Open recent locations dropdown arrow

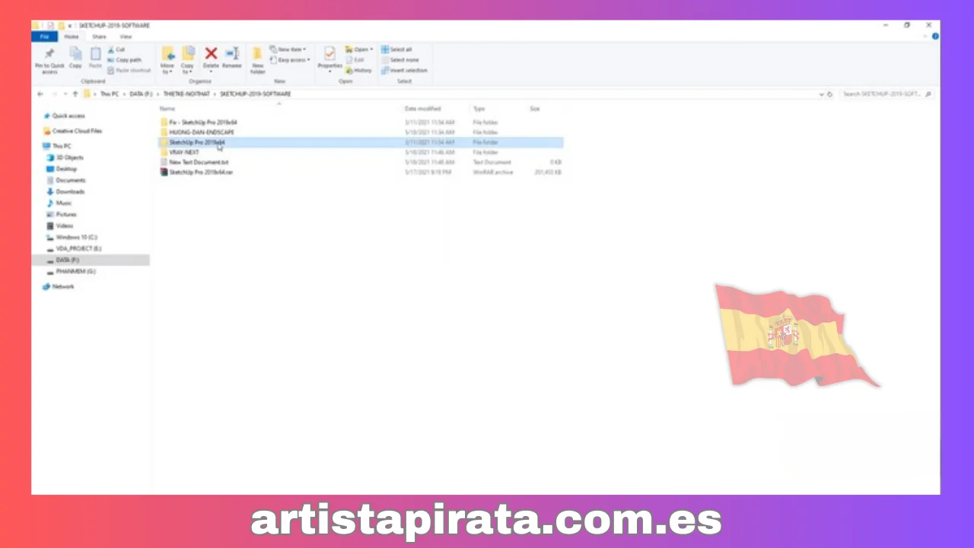coord(64,94)
